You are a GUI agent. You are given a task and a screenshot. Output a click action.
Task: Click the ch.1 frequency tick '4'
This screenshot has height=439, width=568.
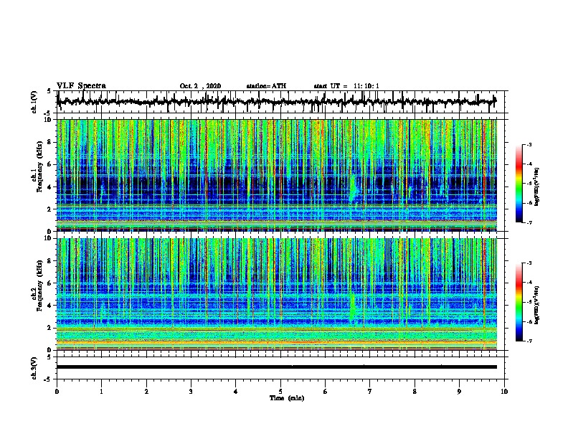pyautogui.click(x=49, y=187)
